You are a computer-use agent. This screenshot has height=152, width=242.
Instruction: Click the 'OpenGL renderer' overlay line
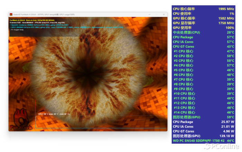pos(39,25)
